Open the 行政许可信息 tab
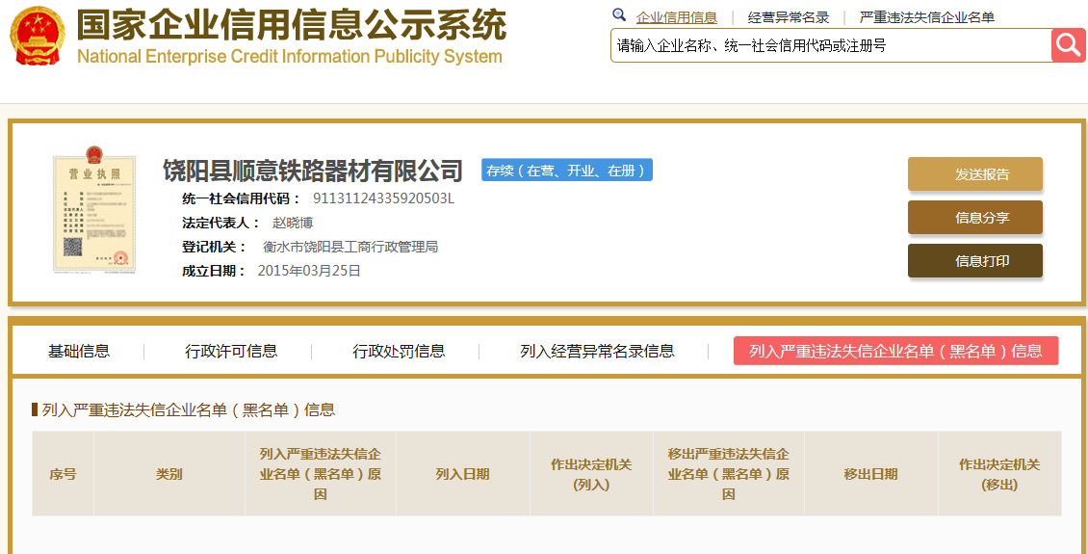Image resolution: width=1088 pixels, height=554 pixels. (x=231, y=352)
